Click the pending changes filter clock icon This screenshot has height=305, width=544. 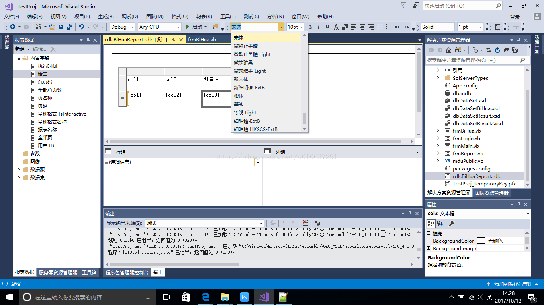click(x=476, y=50)
